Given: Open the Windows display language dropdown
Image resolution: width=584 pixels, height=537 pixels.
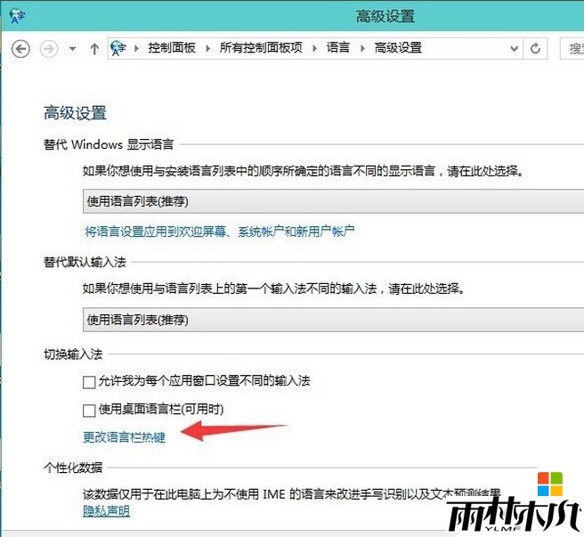Looking at the screenshot, I should coord(333,201).
